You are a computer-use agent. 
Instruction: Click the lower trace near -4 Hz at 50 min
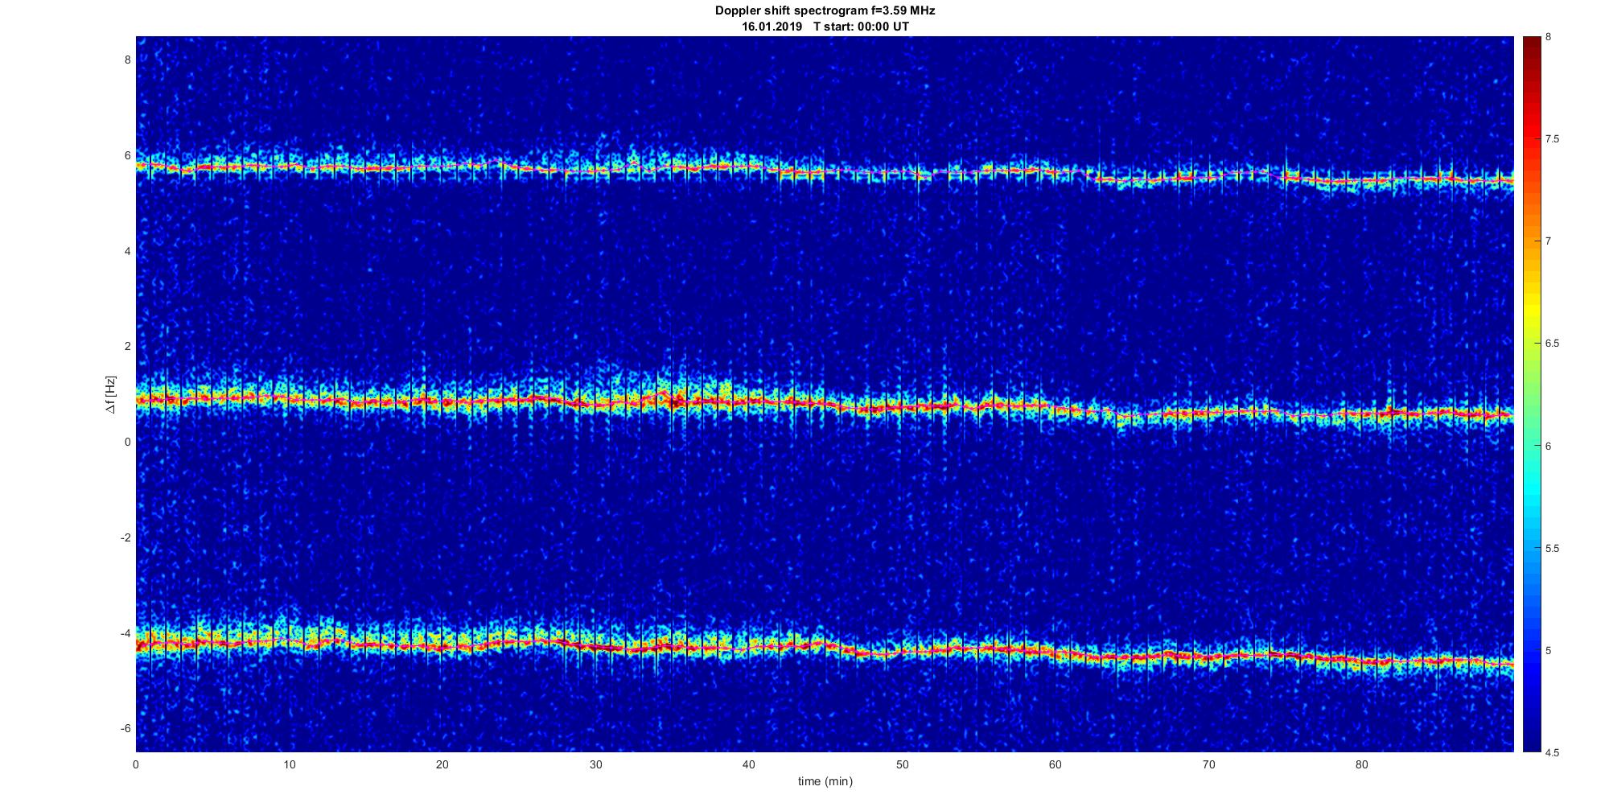902,651
